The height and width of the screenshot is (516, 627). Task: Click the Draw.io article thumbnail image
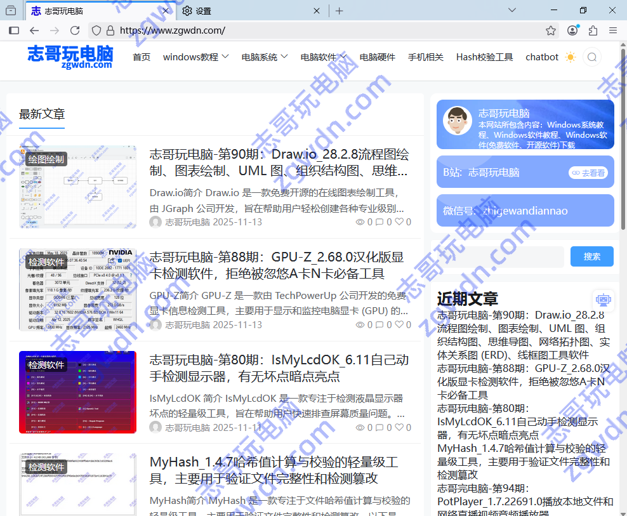77,187
